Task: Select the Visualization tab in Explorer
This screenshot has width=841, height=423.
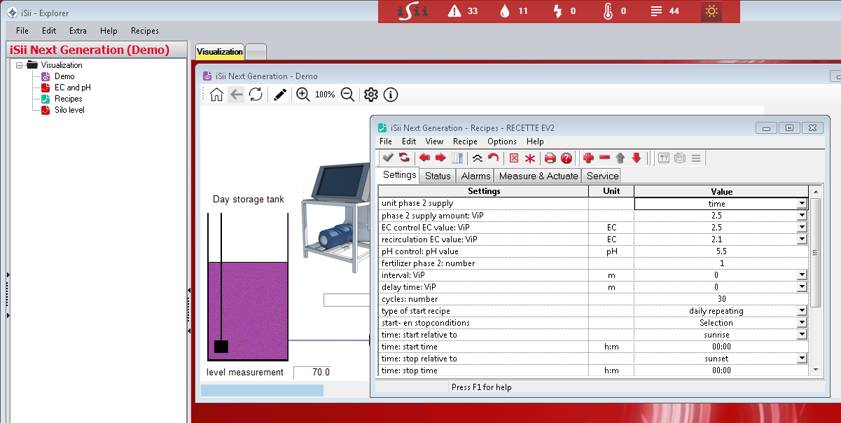Action: click(x=220, y=52)
